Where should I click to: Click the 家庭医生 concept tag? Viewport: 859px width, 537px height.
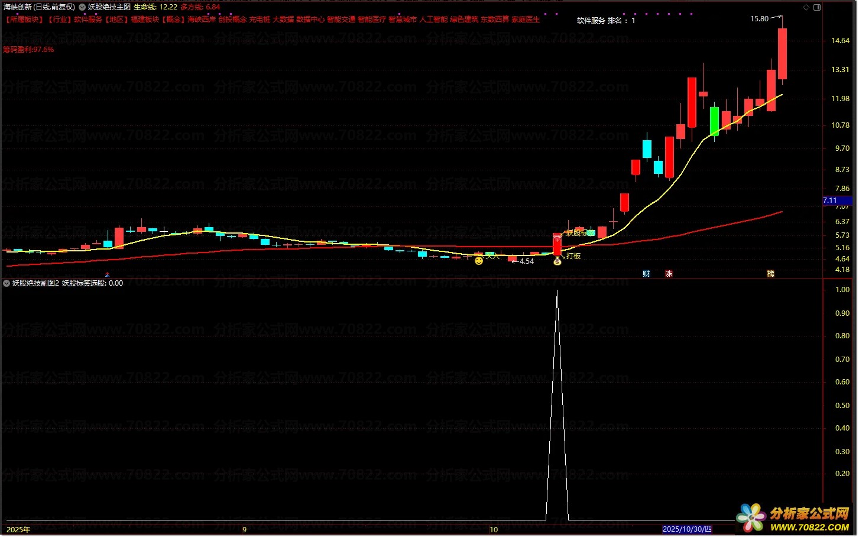[x=526, y=20]
